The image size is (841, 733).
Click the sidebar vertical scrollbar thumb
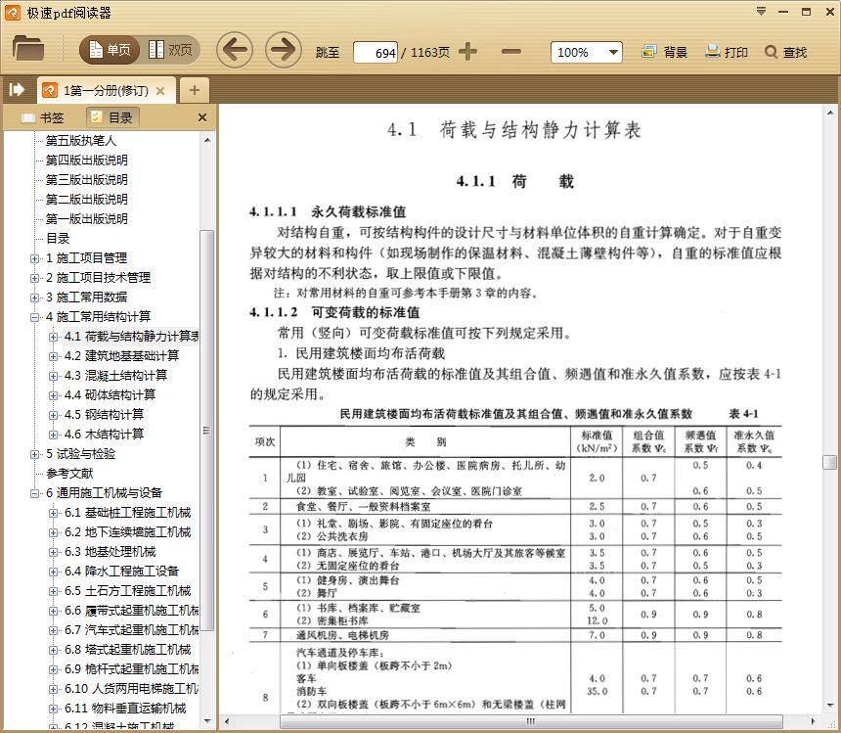pyautogui.click(x=207, y=430)
